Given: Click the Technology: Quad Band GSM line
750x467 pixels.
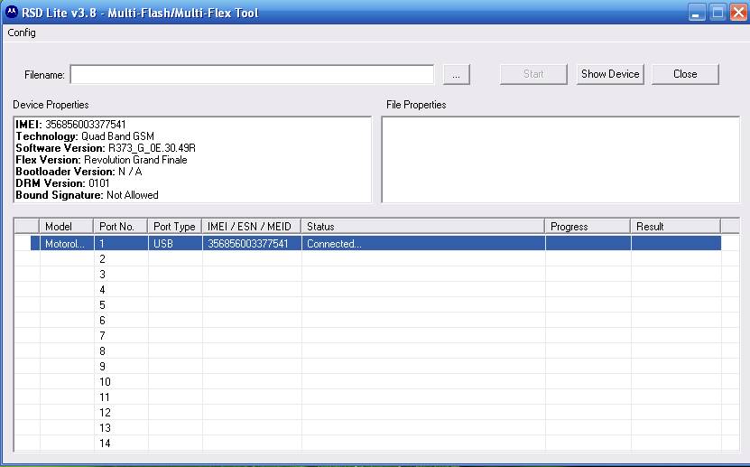Looking at the screenshot, I should tap(85, 136).
